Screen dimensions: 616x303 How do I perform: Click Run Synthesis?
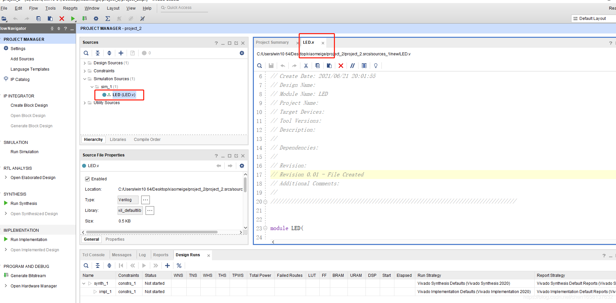click(24, 204)
